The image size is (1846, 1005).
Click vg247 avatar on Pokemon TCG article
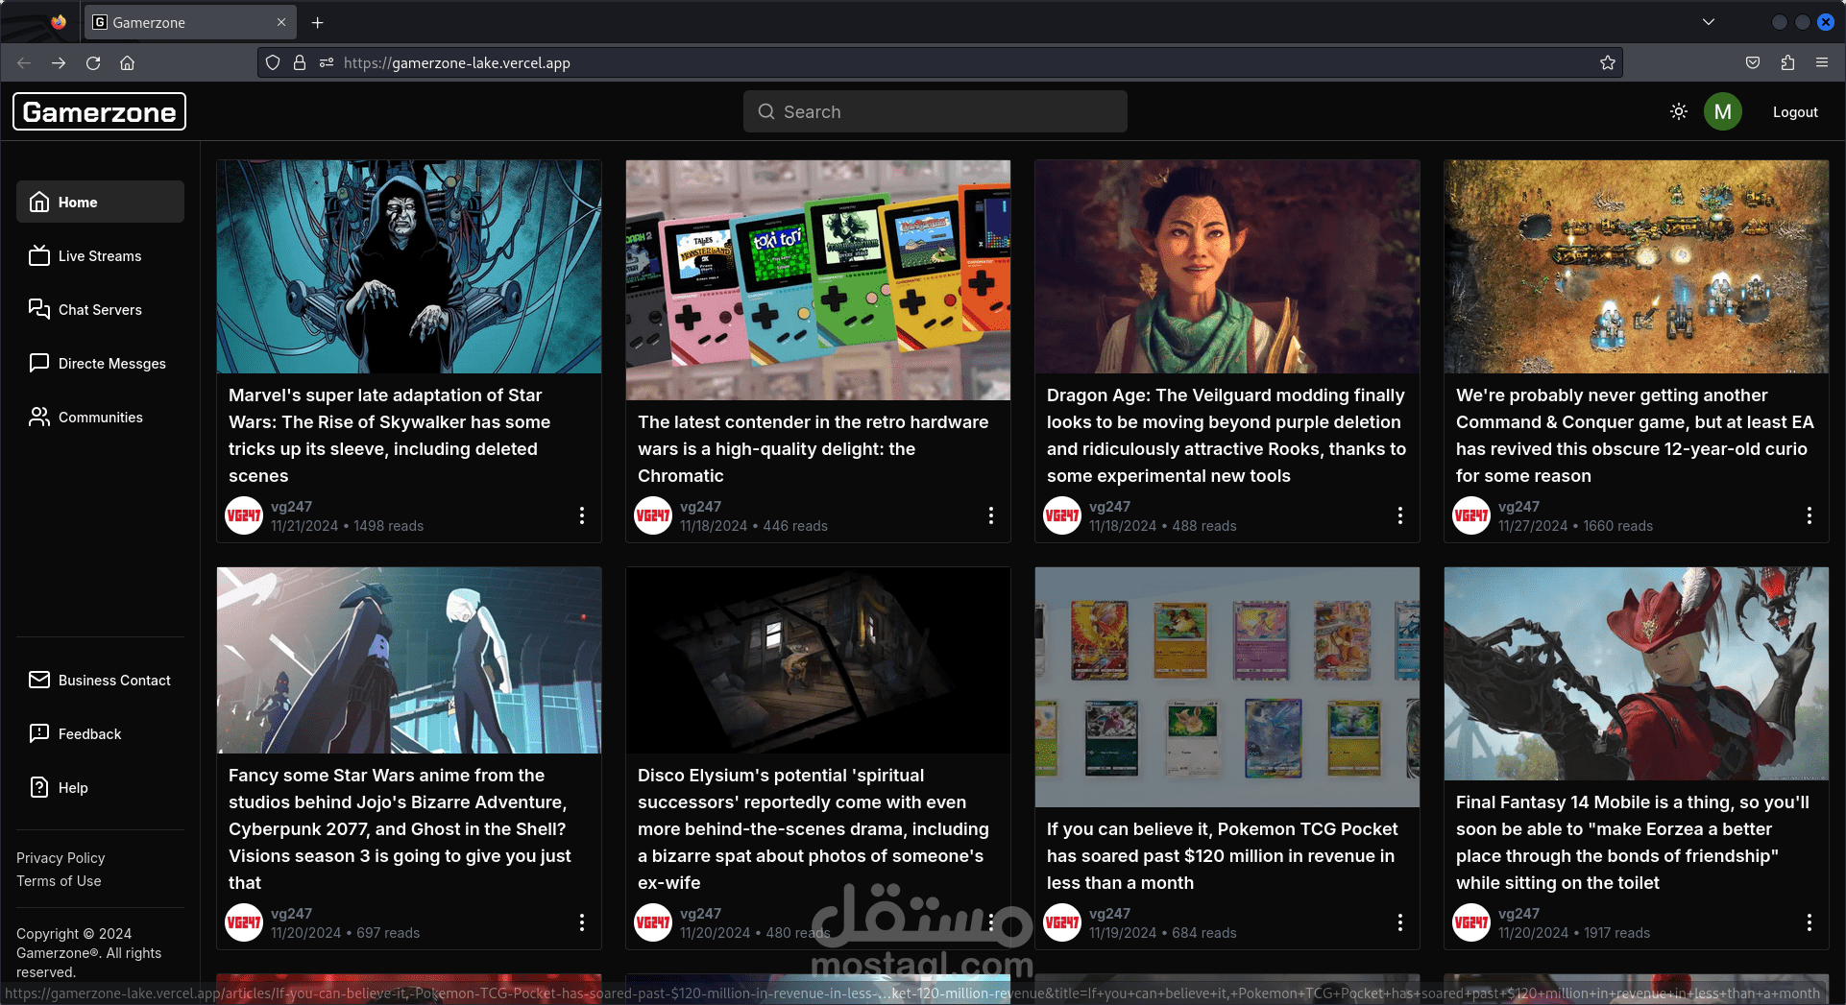click(1062, 922)
